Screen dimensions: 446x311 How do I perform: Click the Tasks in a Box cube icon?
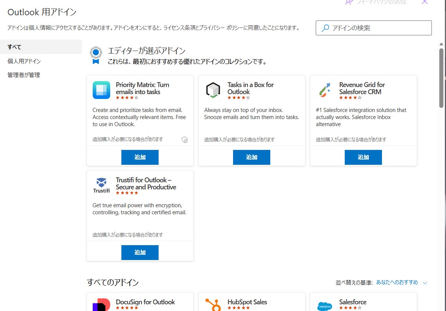click(x=213, y=90)
